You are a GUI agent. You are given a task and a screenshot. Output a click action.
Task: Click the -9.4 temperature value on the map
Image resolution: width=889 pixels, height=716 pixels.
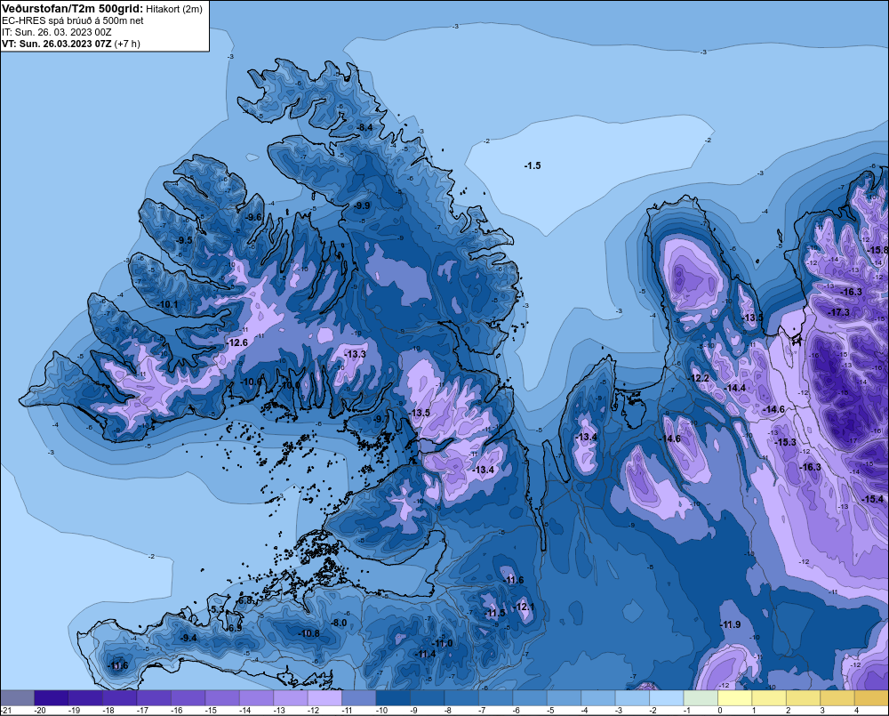188,639
